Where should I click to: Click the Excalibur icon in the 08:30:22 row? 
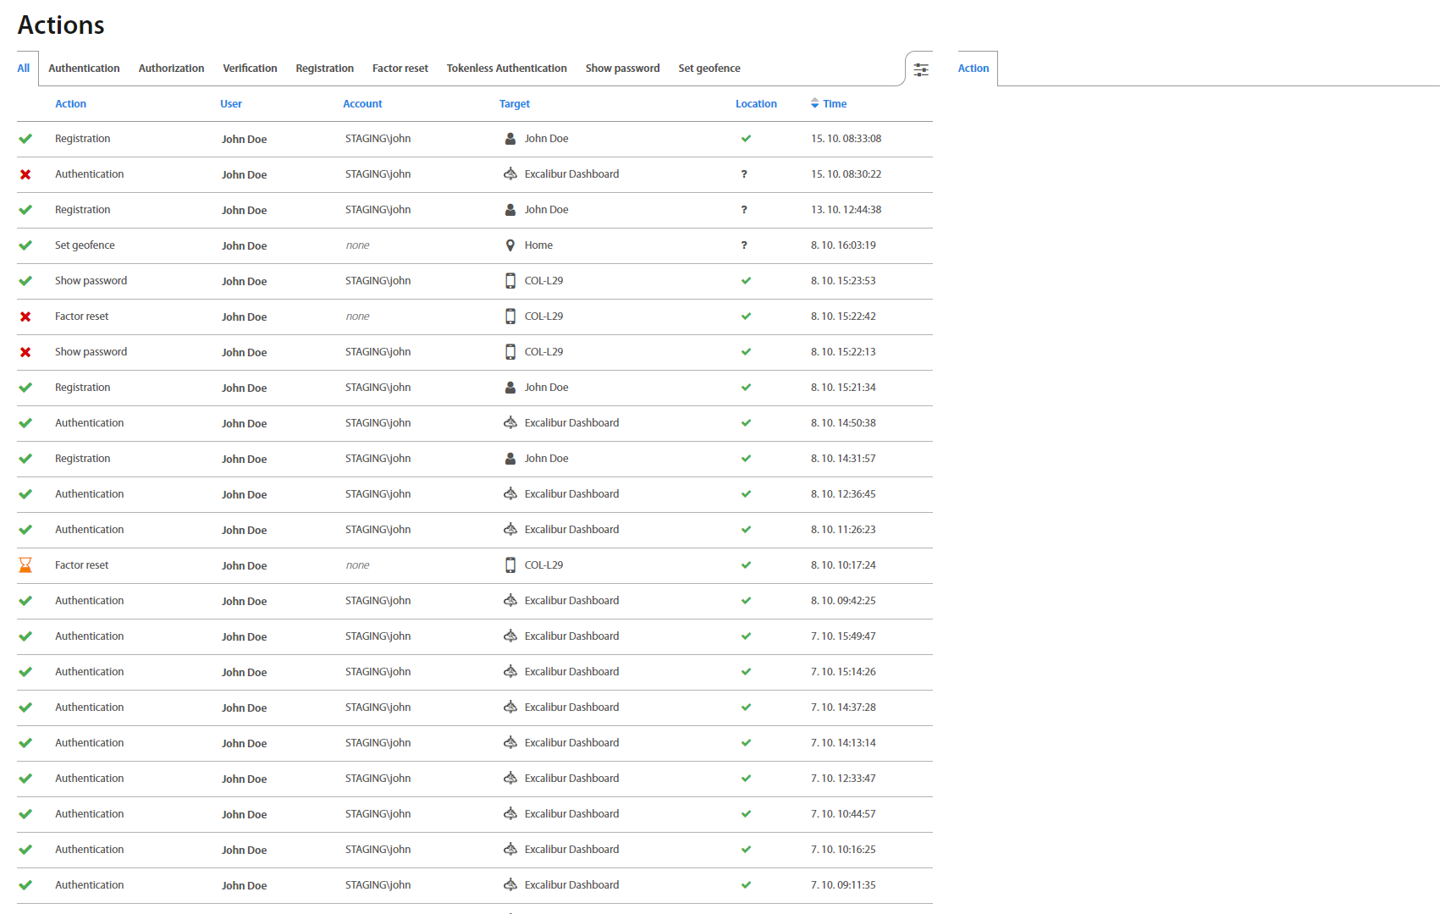click(x=510, y=174)
